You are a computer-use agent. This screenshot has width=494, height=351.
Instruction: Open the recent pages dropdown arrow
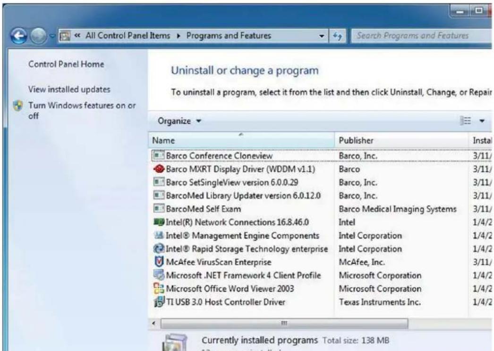pos(52,36)
